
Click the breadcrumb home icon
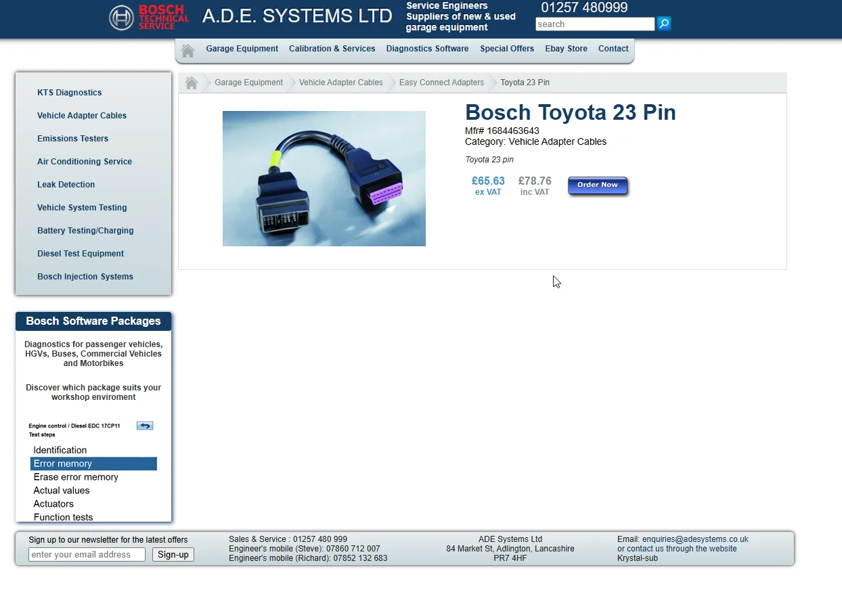[192, 83]
